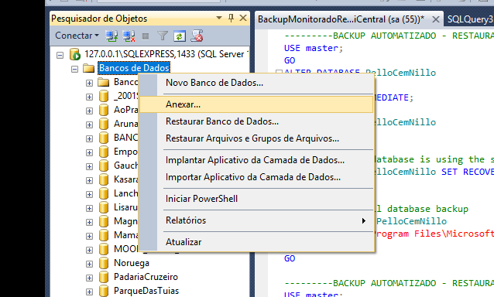Choose Restaurar Banco de Dados... menu entry

coord(256,121)
